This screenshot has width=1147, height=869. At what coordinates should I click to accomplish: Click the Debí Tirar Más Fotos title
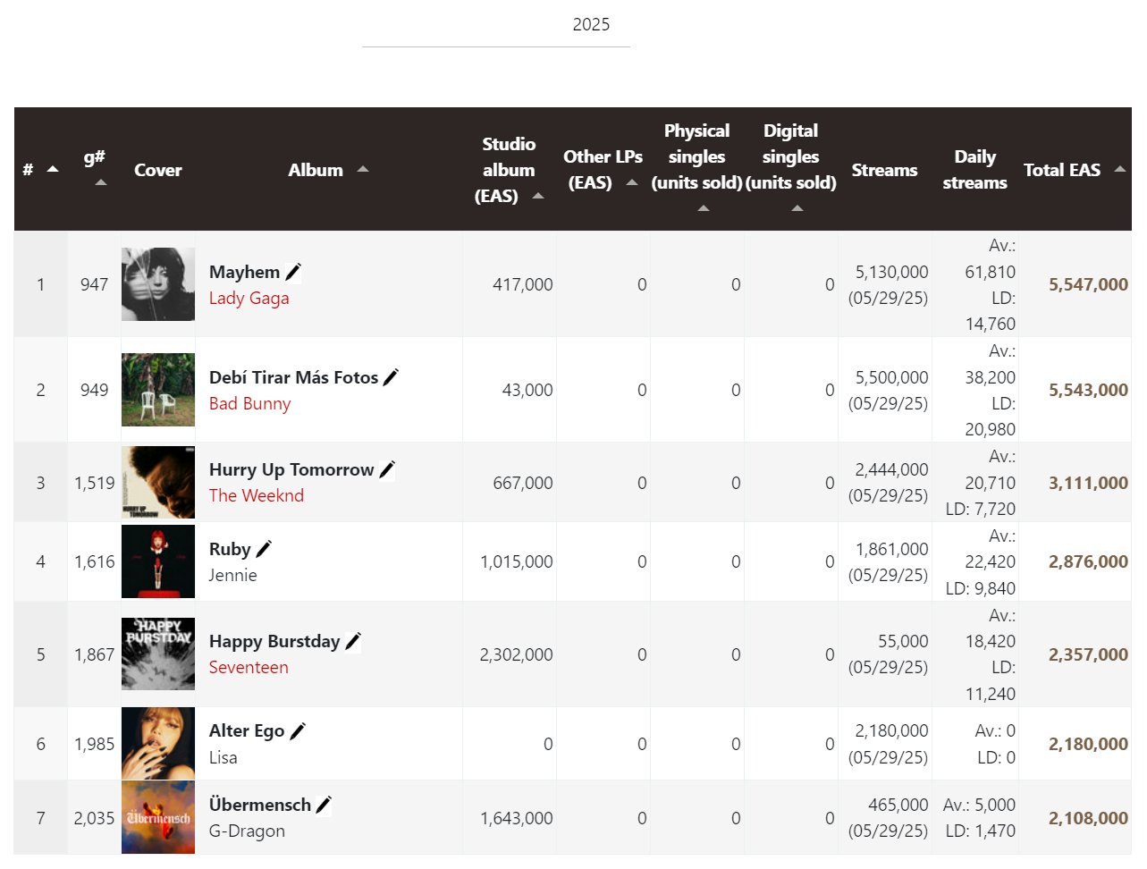294,377
